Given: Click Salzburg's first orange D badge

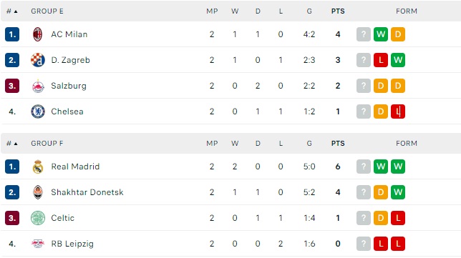Looking at the screenshot, I should coord(381,86).
